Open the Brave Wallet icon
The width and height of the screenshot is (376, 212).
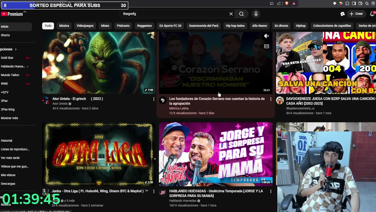(360, 4)
